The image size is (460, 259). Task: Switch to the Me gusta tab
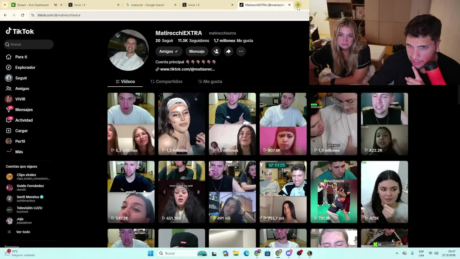pos(210,82)
